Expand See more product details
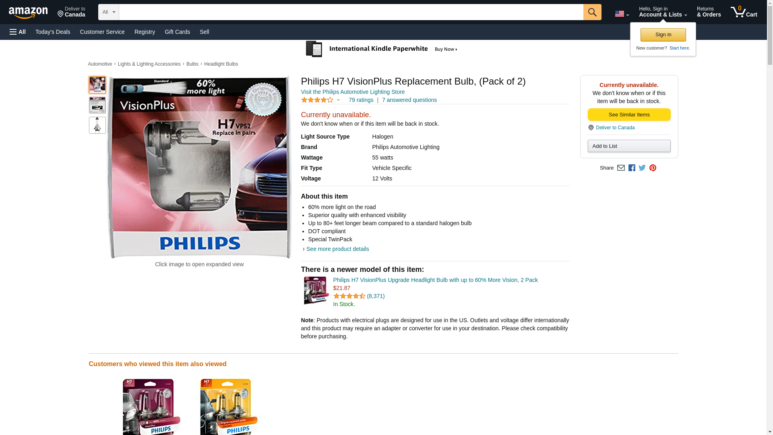This screenshot has width=773, height=435. pos(337,249)
